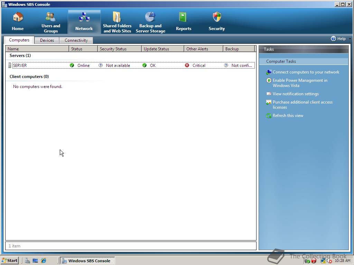Viewport: 354px width, 265px height.
Task: Click Windows SBS Console taskbar button
Action: point(87,261)
